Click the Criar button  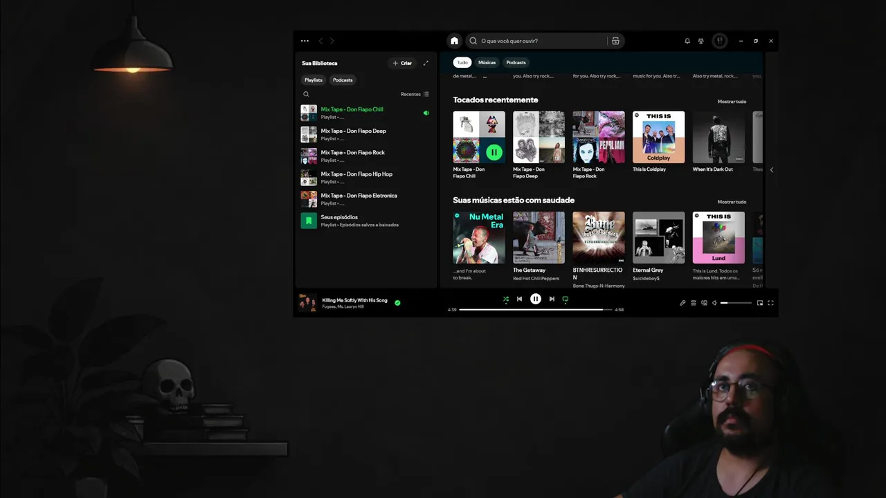click(x=402, y=63)
